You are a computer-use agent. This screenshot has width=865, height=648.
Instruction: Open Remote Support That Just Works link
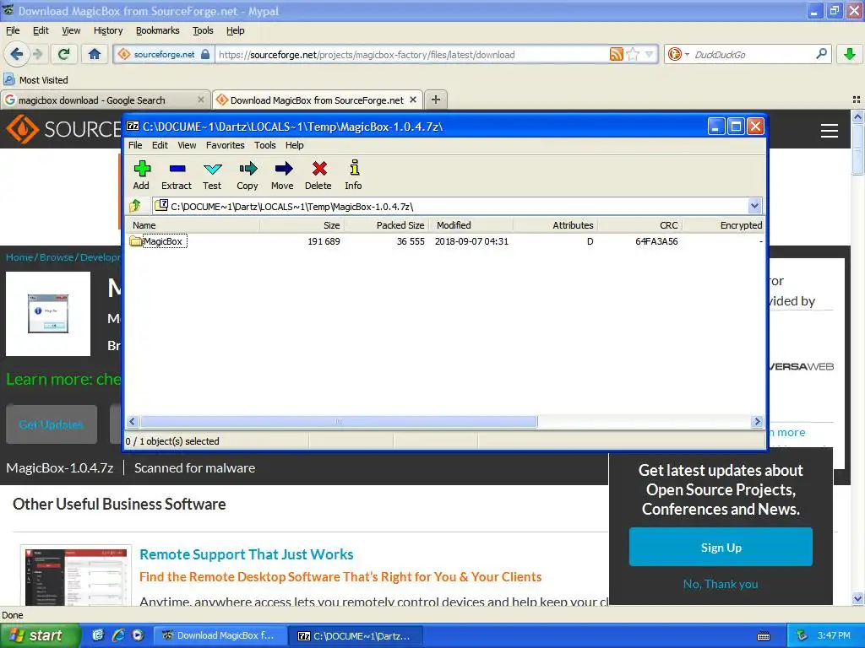point(246,554)
